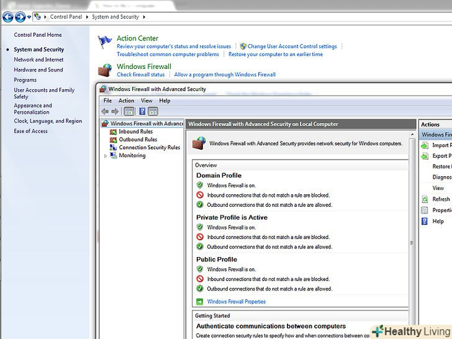Image resolution: width=452 pixels, height=339 pixels.
Task: Click the Control Panel address bar icon
Action: click(37, 16)
